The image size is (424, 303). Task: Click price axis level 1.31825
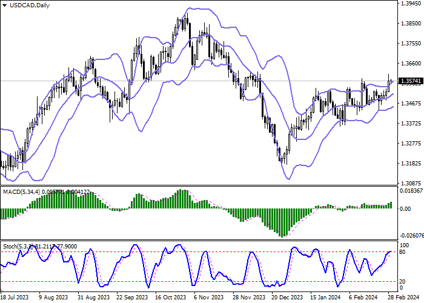coord(411,164)
